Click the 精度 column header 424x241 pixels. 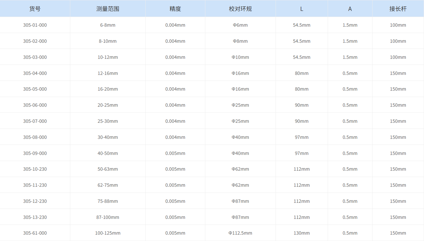pos(175,8)
